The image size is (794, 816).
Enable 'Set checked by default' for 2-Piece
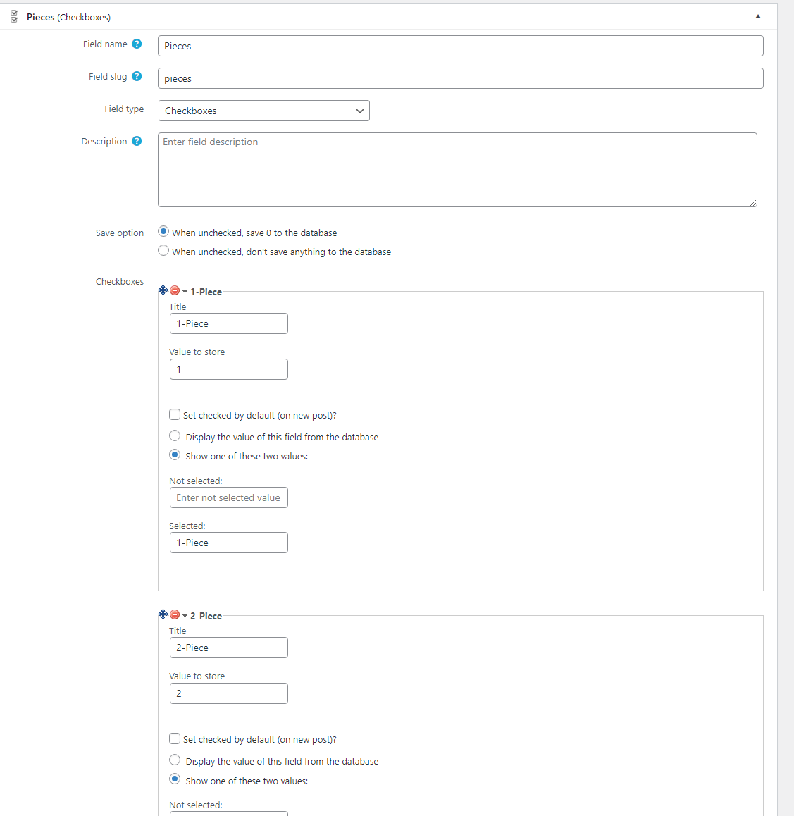175,739
